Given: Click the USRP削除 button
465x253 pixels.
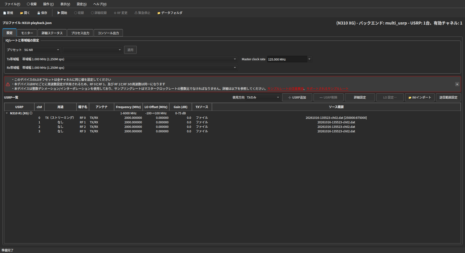Looking at the screenshot, I should pos(329,97).
